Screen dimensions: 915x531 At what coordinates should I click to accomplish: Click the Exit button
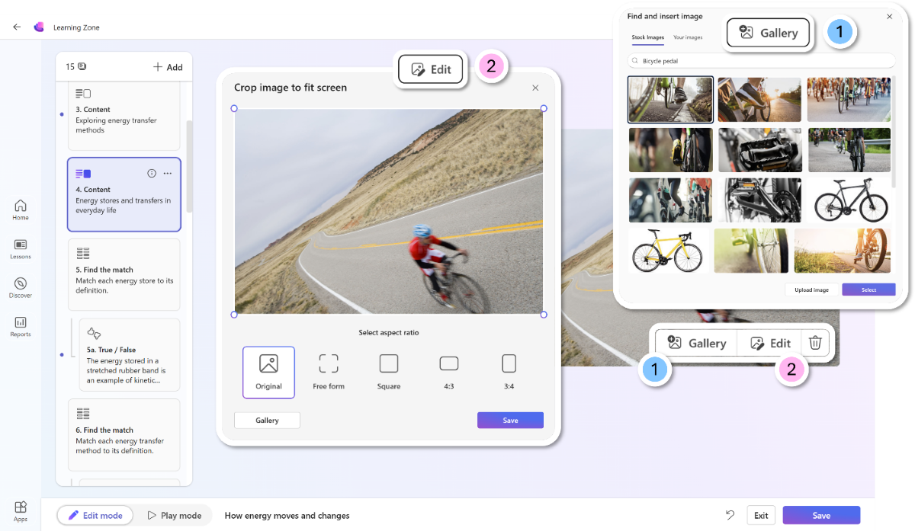coord(761,516)
